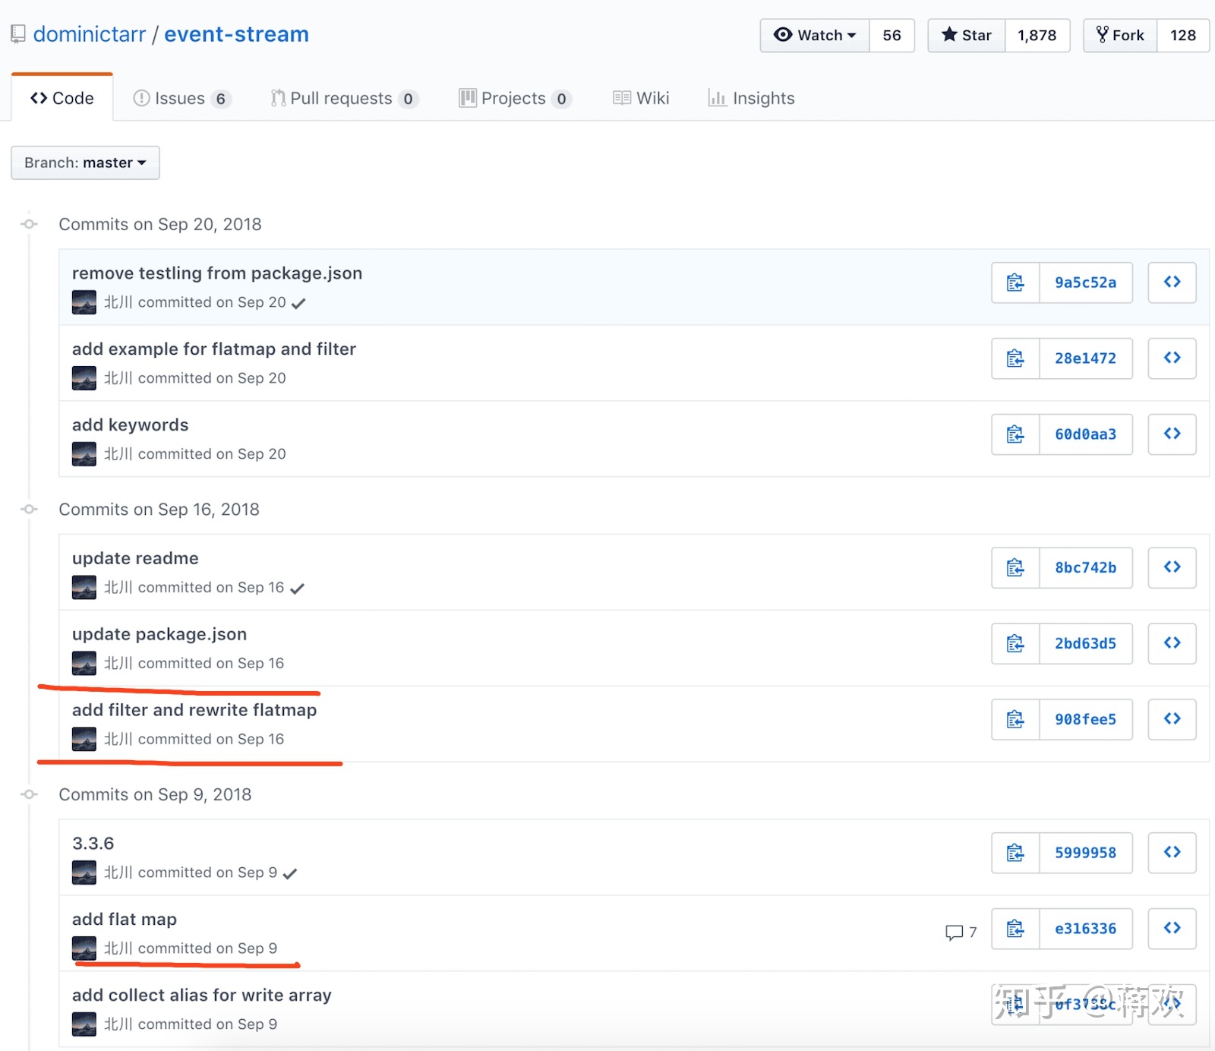
Task: Open commit 'update readme'
Action: pos(135,558)
